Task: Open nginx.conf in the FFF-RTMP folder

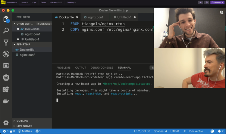Action: pyautogui.click(x=27, y=55)
